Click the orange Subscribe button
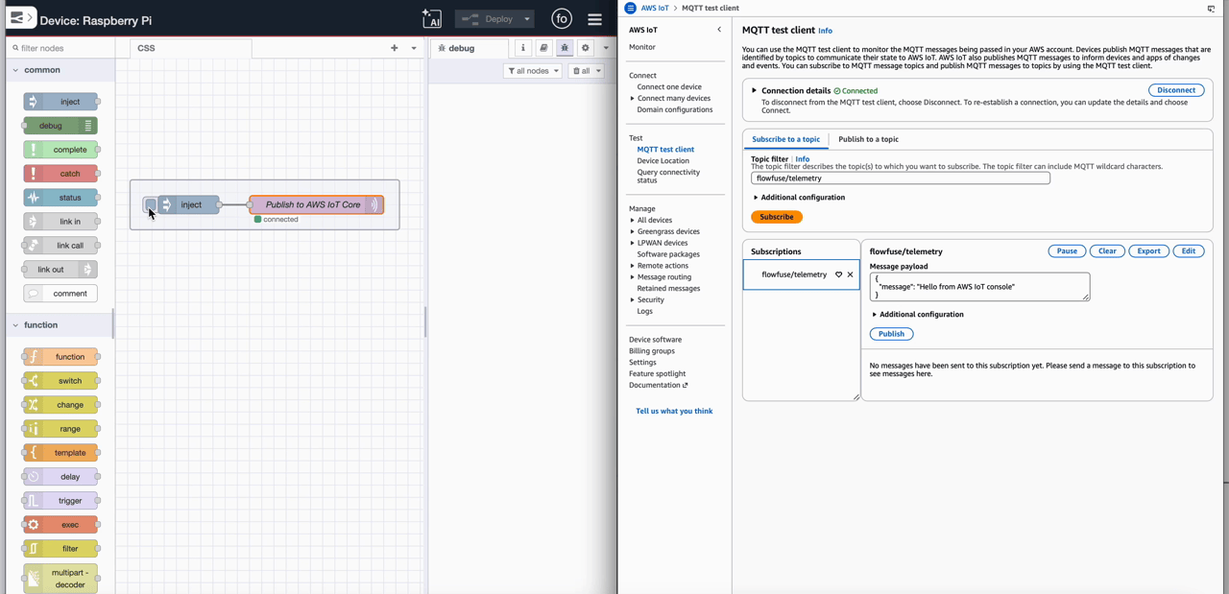Screen dimensions: 1229x594 coord(776,216)
